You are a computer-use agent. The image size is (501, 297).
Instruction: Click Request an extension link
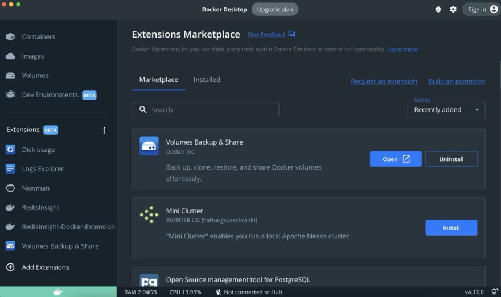(x=384, y=81)
